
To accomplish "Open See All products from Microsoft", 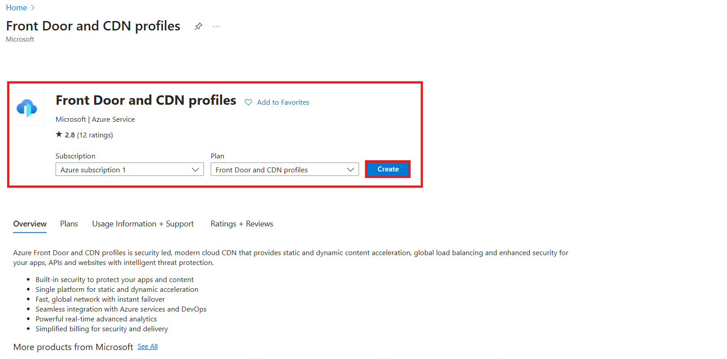I will [x=147, y=346].
